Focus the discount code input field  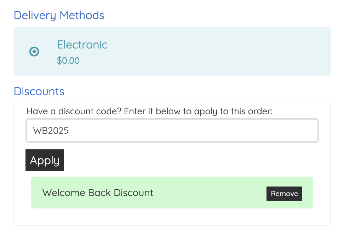172,131
